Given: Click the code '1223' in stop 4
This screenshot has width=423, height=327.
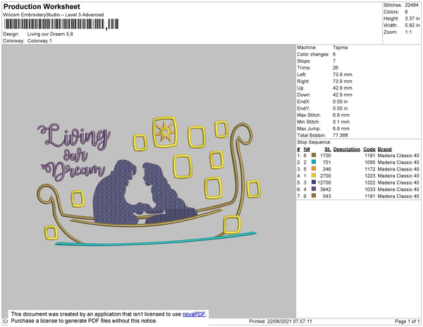Looking at the screenshot, I should 370,175.
